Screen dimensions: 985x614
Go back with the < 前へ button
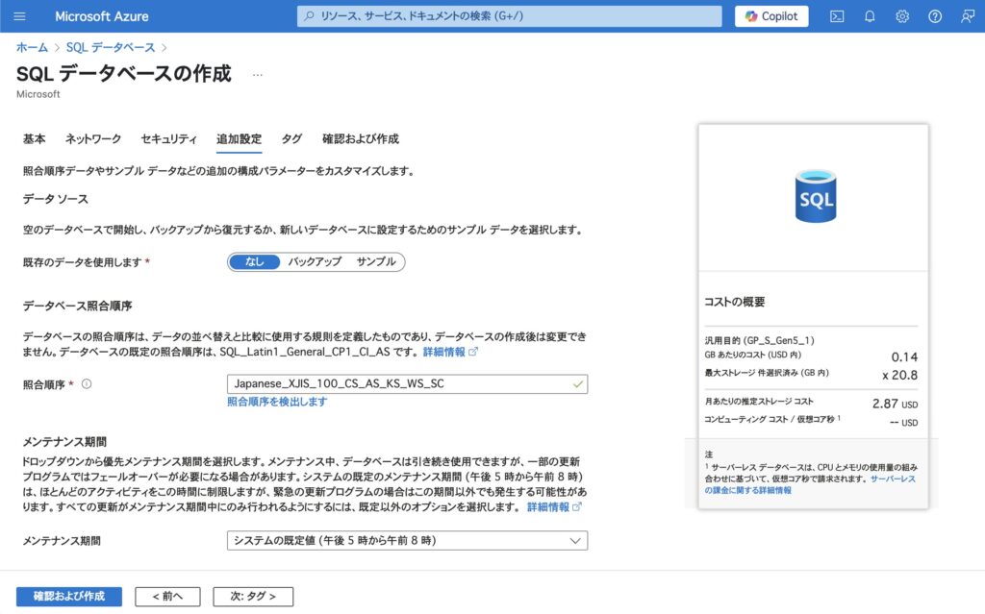[x=167, y=597]
